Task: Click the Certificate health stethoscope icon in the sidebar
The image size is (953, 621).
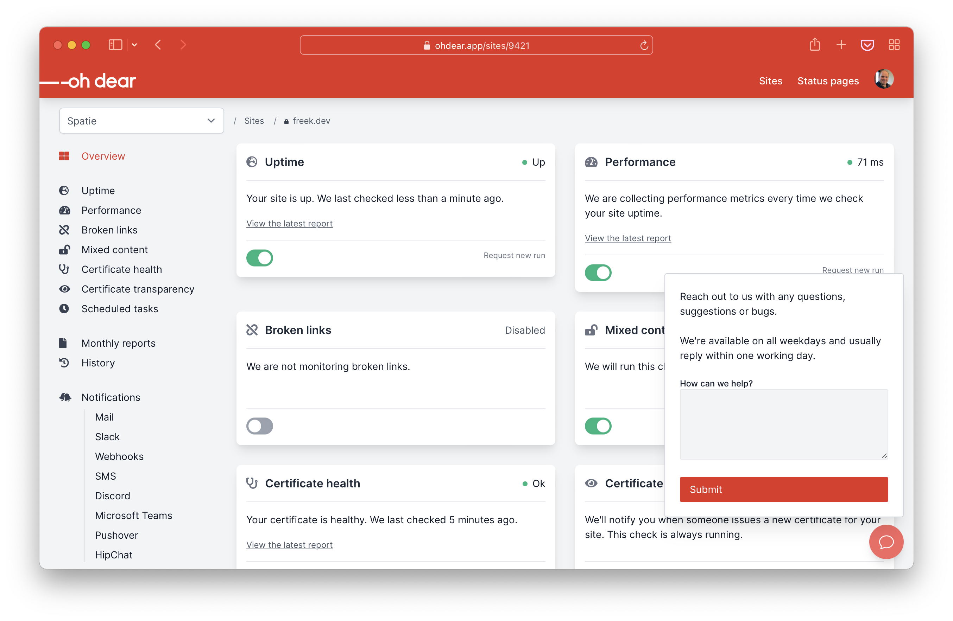Action: (64, 269)
